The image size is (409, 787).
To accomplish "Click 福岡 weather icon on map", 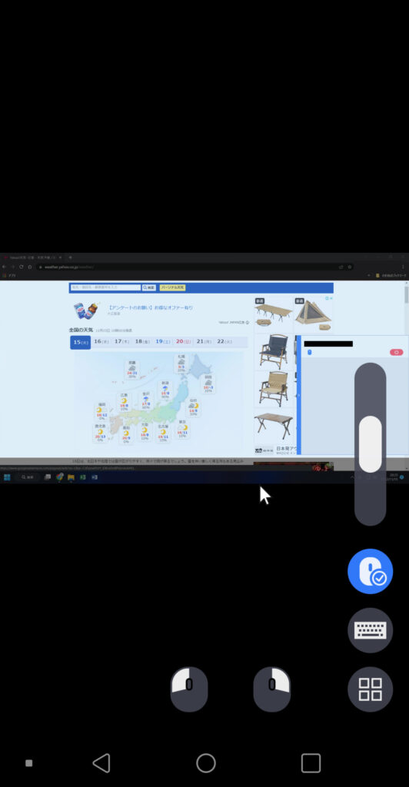I will (x=102, y=411).
